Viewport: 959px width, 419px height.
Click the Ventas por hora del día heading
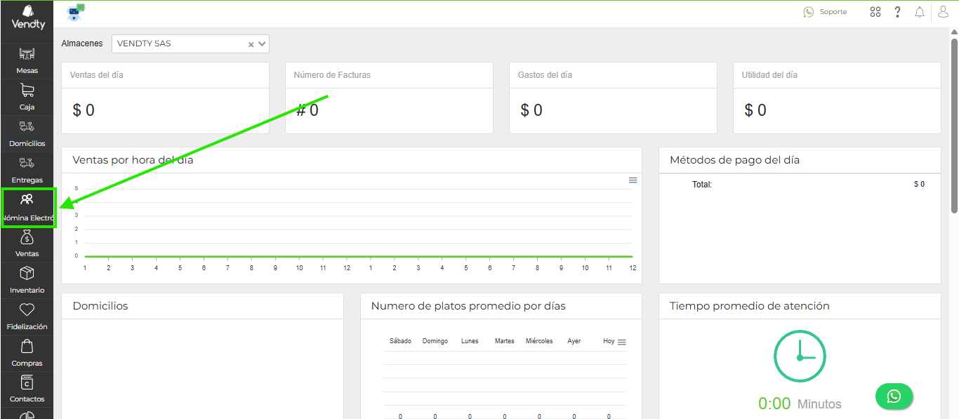[133, 160]
